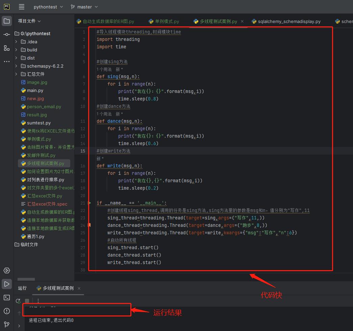Open main.py in project tree
This screenshot has width=353, height=331.
(x=32, y=90)
